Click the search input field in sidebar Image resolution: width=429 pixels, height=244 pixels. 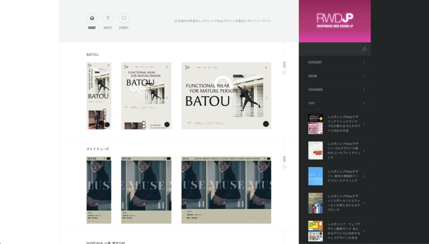(329, 49)
